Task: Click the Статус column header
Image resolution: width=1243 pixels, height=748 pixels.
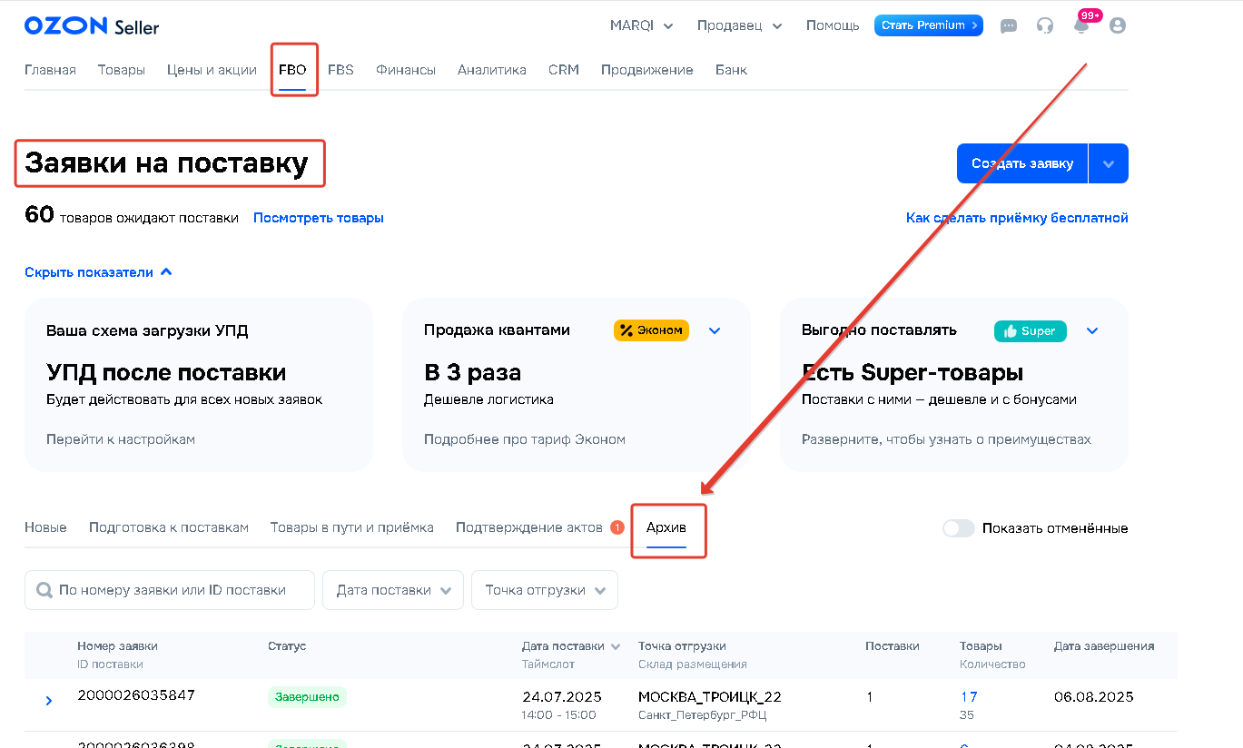Action: point(287,646)
